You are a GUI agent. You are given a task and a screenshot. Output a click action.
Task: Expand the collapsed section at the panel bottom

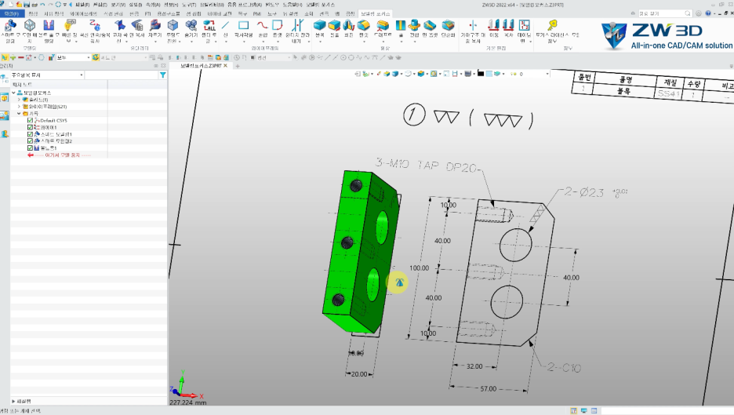coord(13,402)
